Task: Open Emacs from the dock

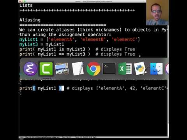Action: coord(30,69)
